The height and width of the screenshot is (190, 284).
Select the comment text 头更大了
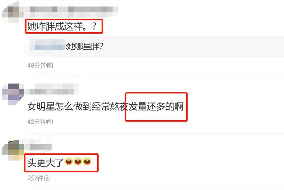45,163
